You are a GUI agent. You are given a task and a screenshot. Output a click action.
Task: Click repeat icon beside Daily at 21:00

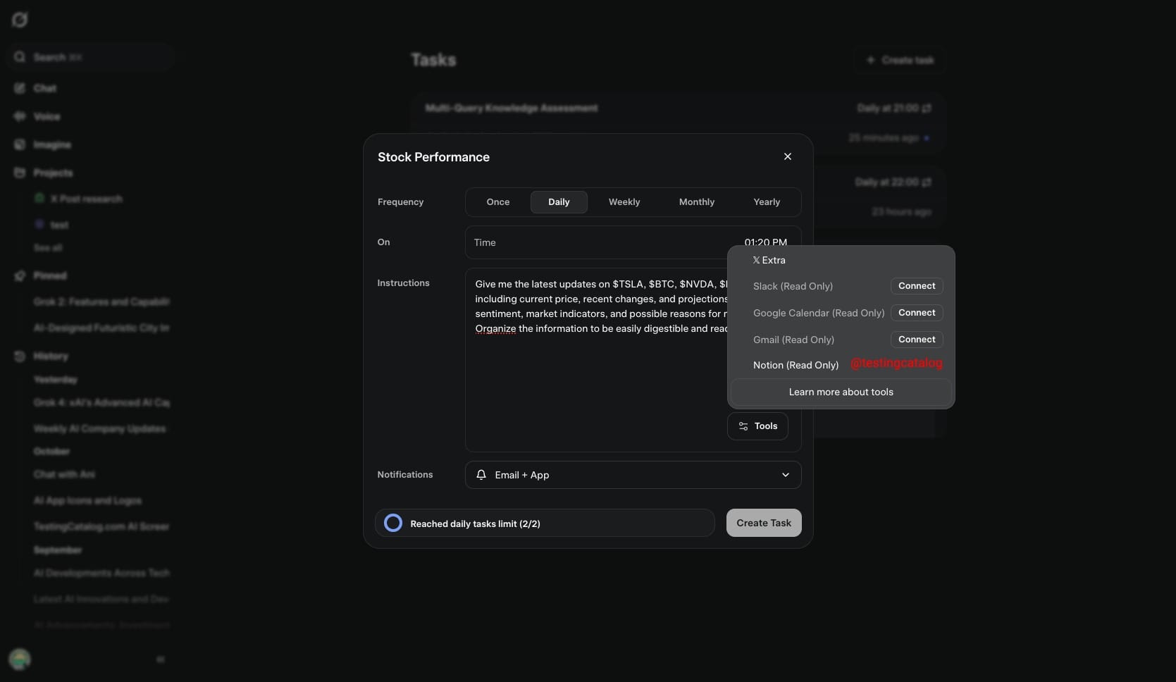tap(927, 108)
